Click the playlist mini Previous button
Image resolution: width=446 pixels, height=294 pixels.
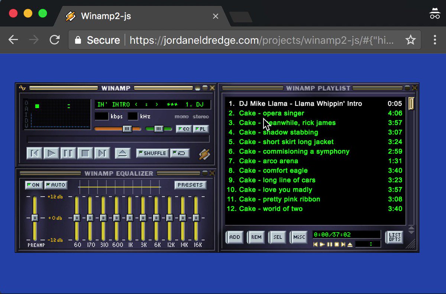(x=316, y=244)
